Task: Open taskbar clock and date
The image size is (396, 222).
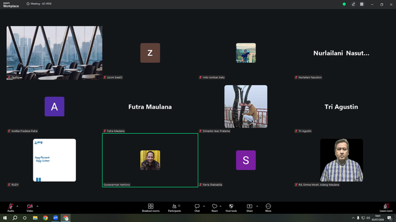Action: 377,218
